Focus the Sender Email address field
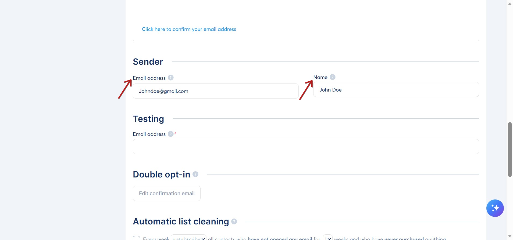The width and height of the screenshot is (513, 240). coord(216,91)
